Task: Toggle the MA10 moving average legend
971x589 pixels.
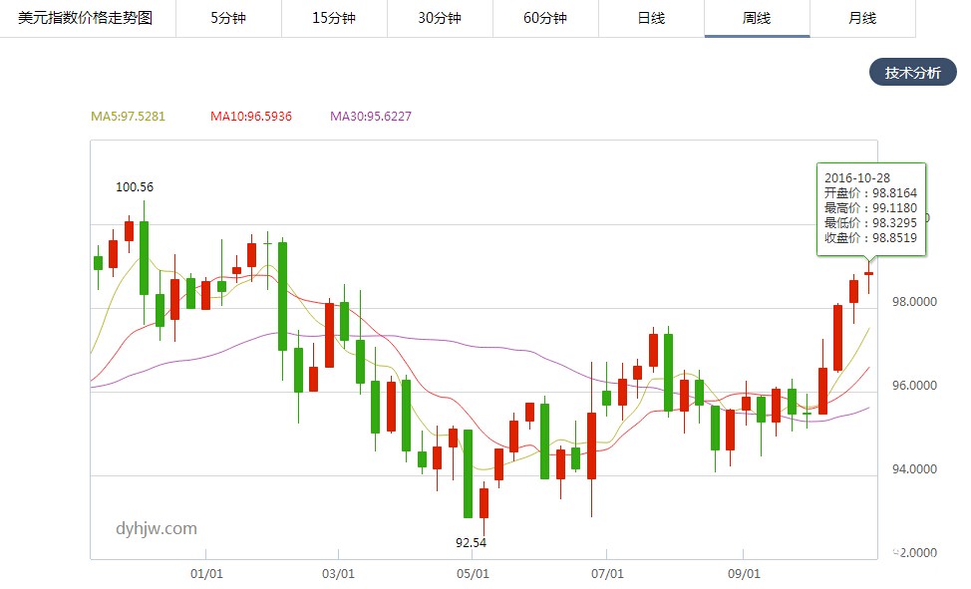Action: [250, 117]
